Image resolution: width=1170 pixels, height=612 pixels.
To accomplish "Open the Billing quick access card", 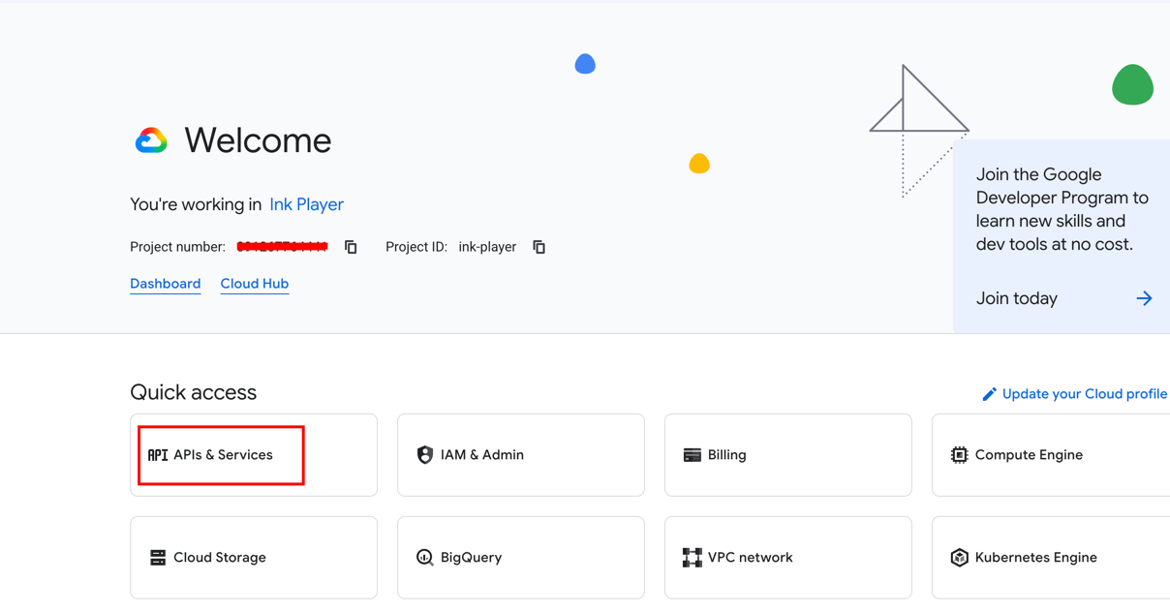I will [788, 455].
